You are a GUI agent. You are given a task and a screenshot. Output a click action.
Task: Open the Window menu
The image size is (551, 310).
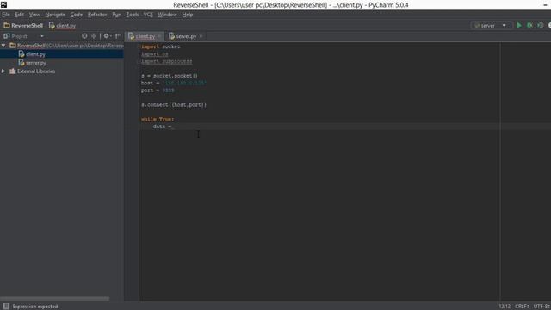(x=167, y=15)
